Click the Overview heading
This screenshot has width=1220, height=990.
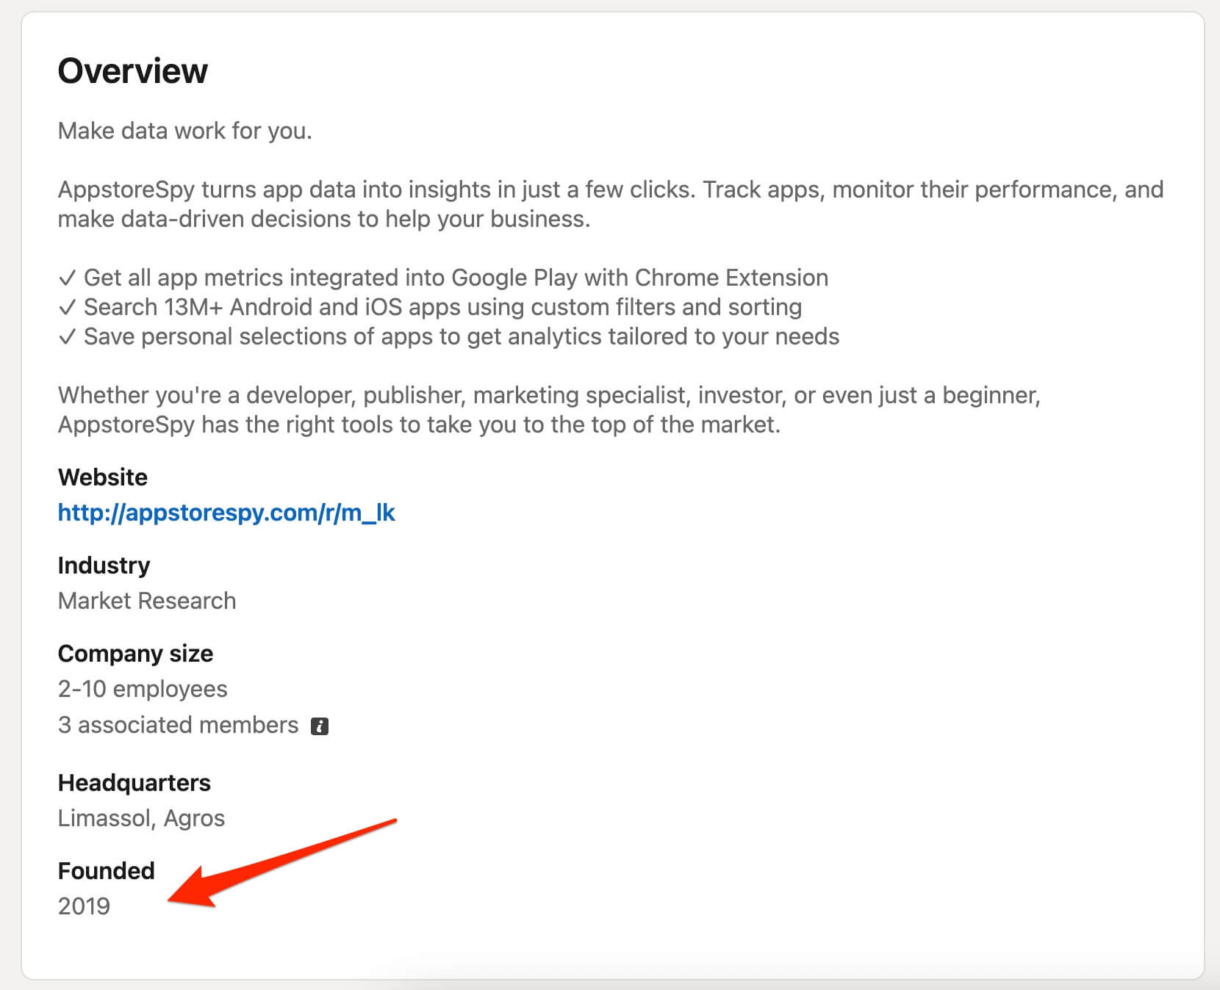133,71
